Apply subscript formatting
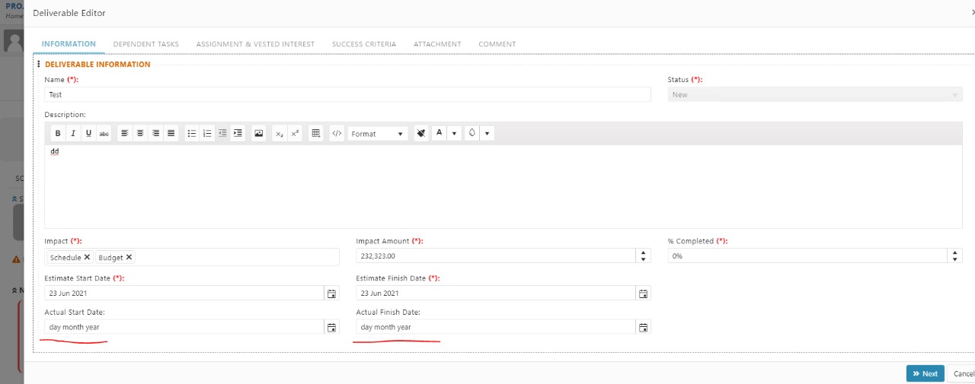Screen dimensions: 975x384 tap(280, 133)
